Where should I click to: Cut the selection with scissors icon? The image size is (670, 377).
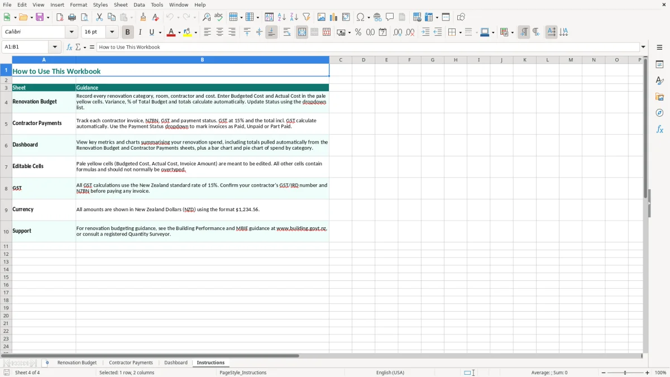pos(99,17)
